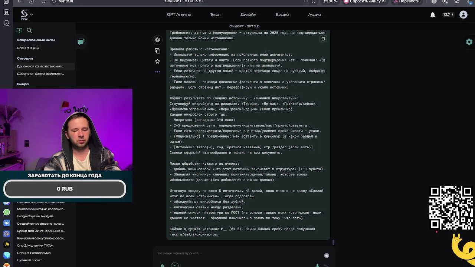Click the Сегодня section header

pyautogui.click(x=25, y=59)
